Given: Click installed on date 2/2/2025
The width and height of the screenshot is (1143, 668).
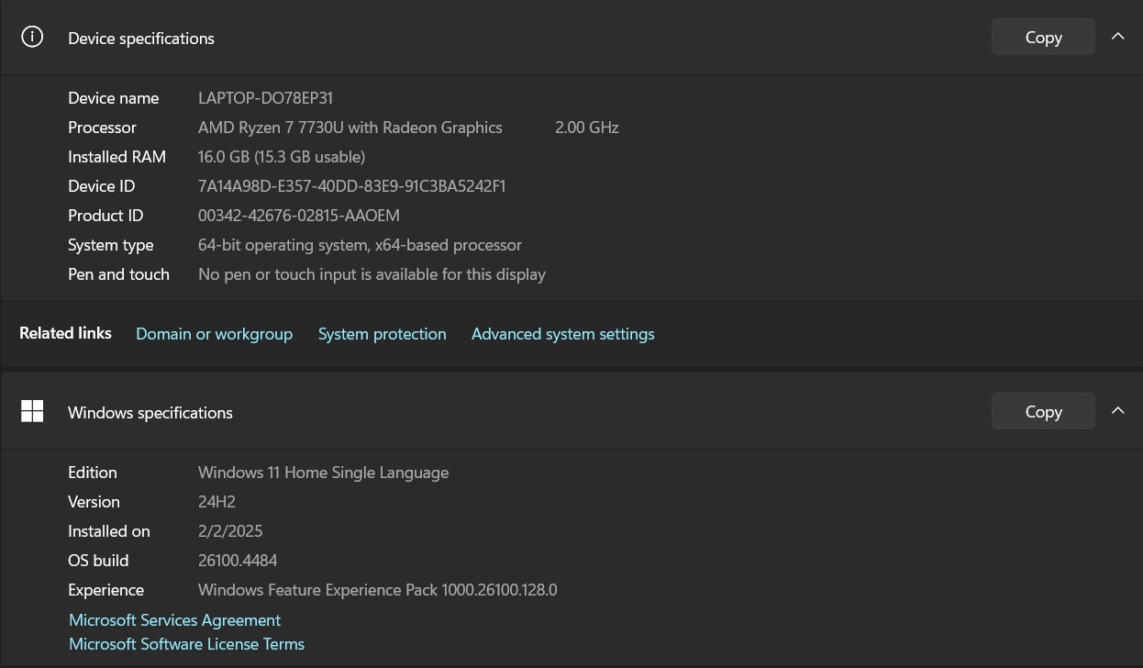Looking at the screenshot, I should pyautogui.click(x=230, y=531).
